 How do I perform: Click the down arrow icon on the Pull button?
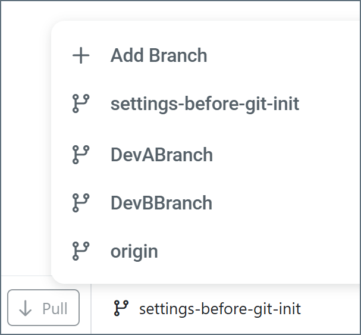26,309
